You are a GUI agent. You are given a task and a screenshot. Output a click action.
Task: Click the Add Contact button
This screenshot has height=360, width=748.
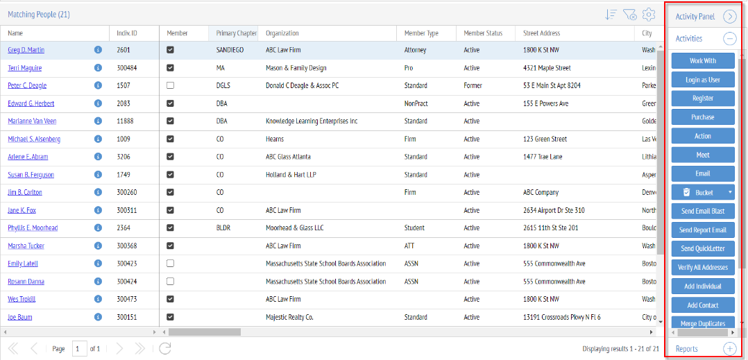pos(703,305)
